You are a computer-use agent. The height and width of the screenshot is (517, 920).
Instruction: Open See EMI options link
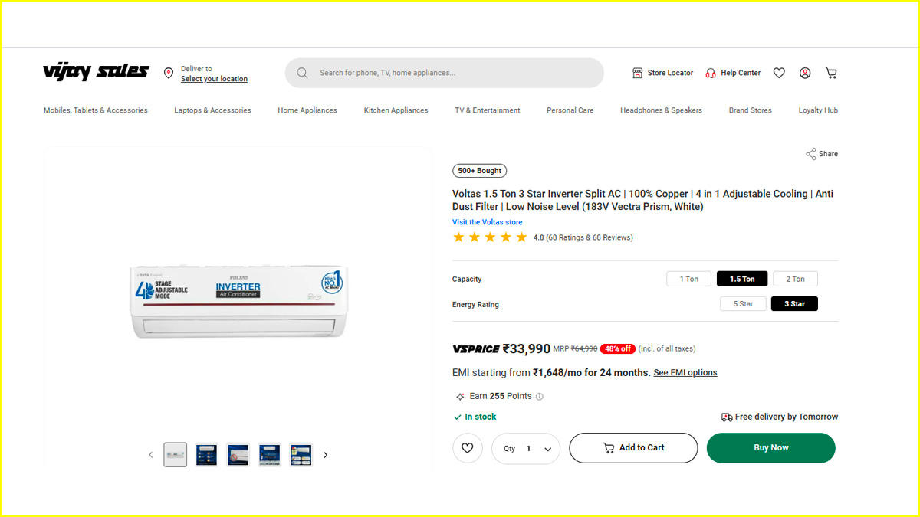[x=685, y=373]
